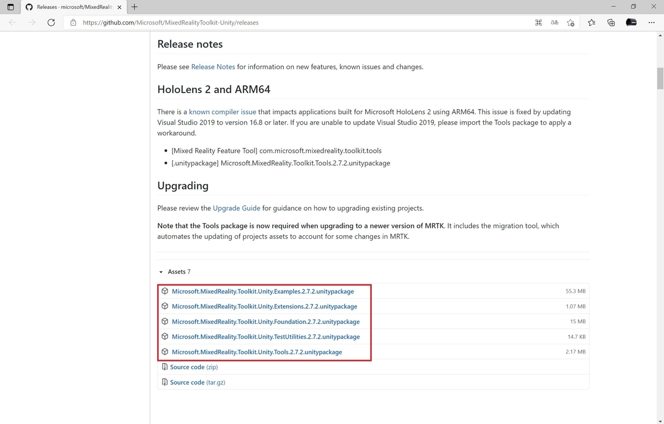Open the Upgrade Guide link

click(236, 208)
